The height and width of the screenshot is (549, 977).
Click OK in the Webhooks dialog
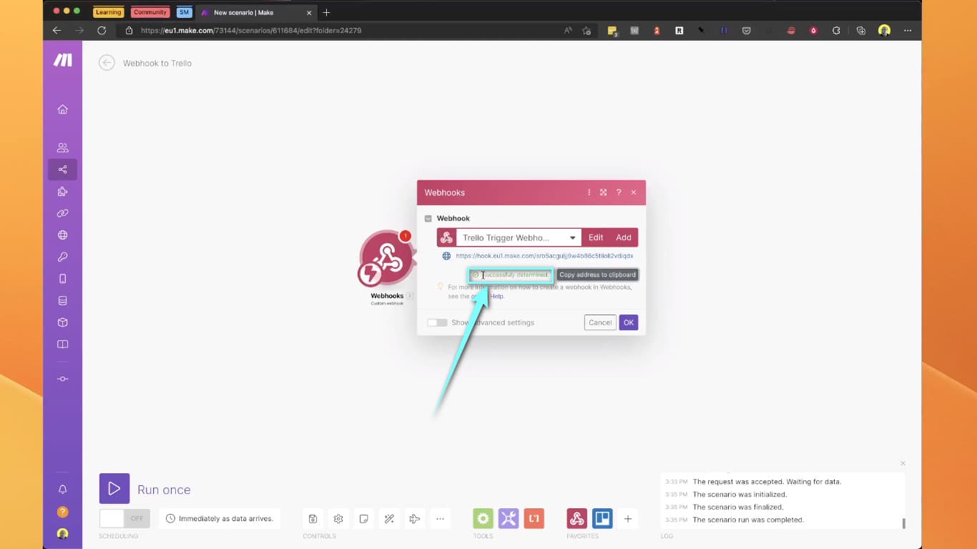(x=629, y=322)
